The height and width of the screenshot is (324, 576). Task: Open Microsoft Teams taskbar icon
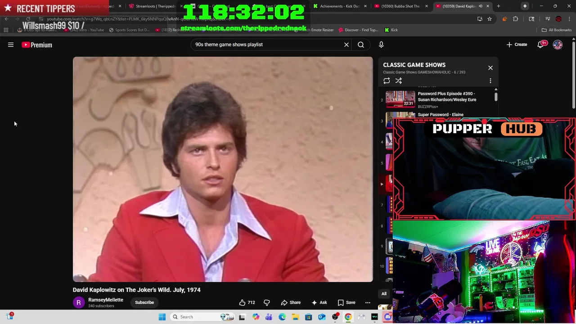(269, 317)
